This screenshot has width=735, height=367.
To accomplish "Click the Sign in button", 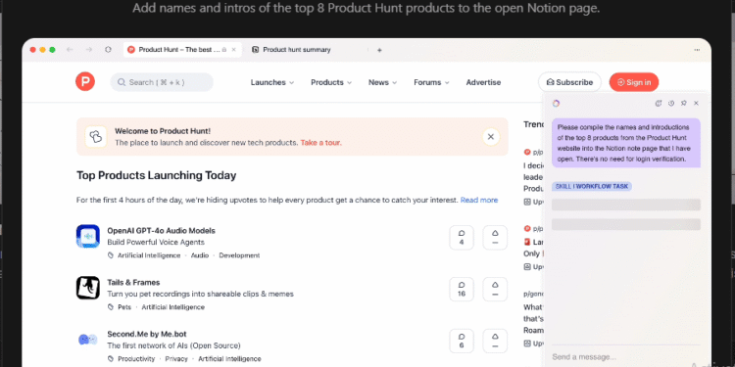I will point(634,82).
